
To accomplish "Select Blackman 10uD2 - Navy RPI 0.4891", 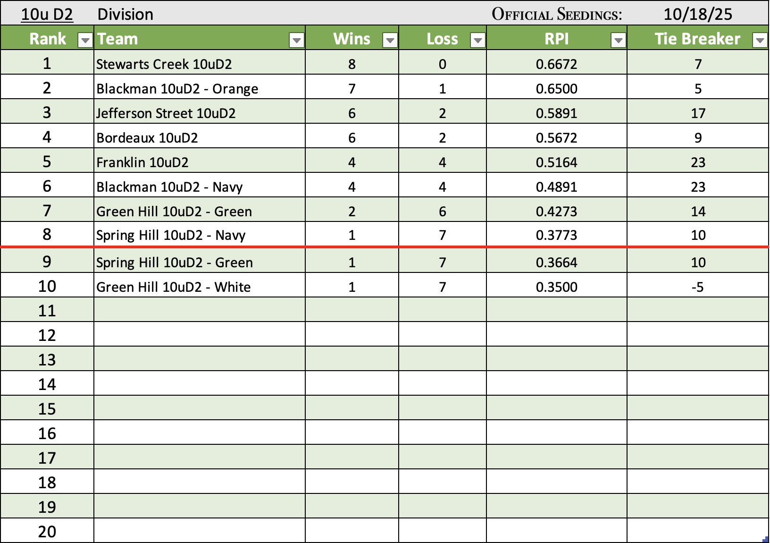I will [x=556, y=187].
